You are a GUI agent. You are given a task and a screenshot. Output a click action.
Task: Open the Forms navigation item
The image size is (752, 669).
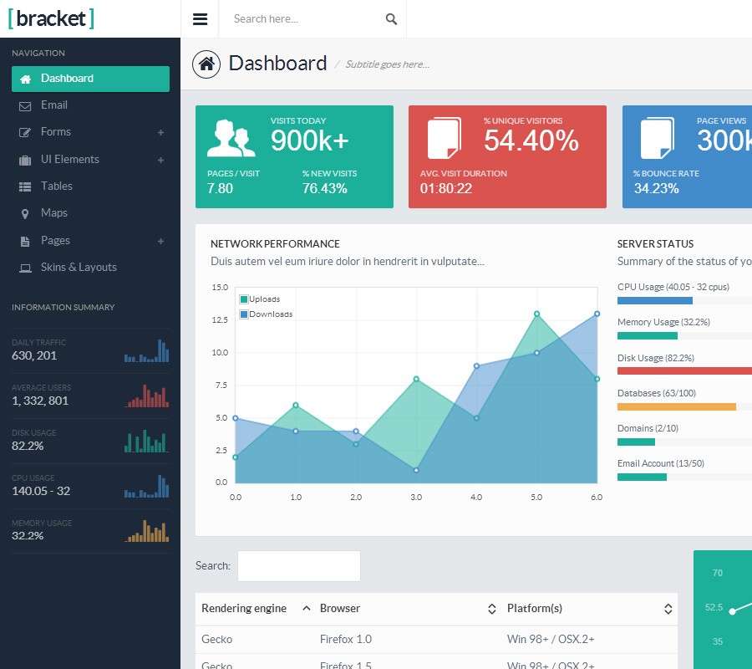pos(90,132)
